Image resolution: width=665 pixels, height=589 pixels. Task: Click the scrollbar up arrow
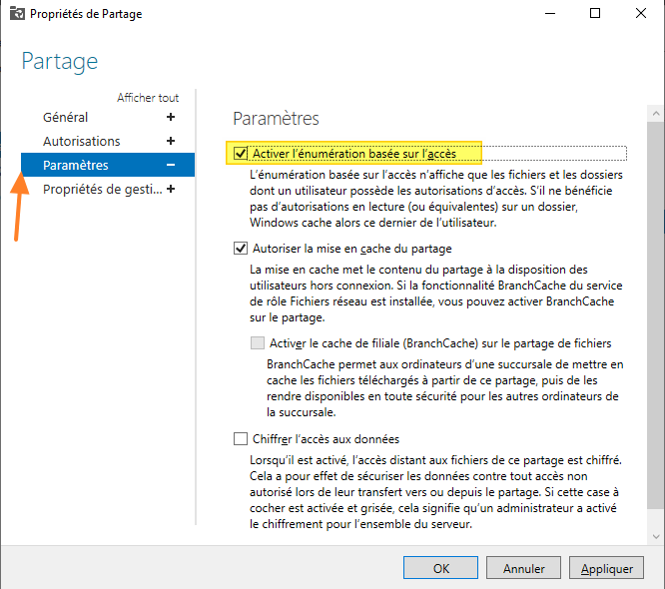pyautogui.click(x=656, y=113)
